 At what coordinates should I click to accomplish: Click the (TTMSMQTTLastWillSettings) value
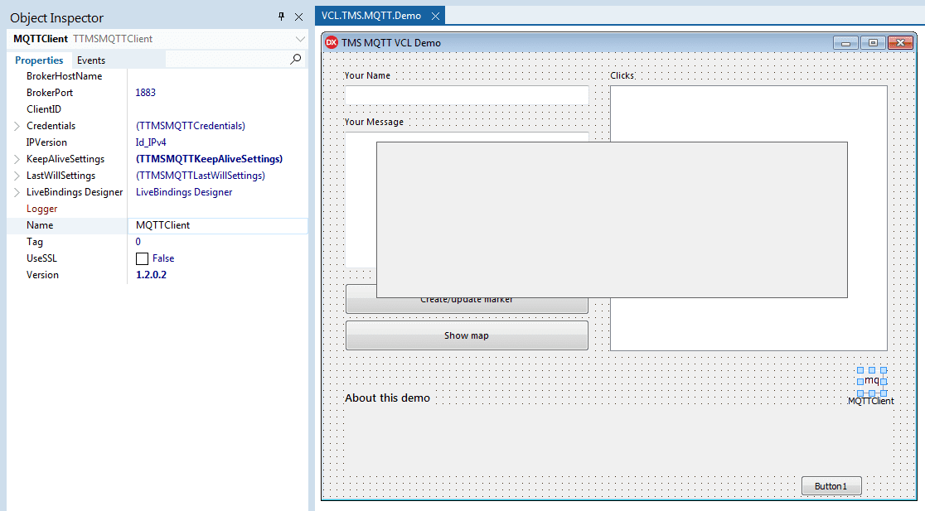201,176
